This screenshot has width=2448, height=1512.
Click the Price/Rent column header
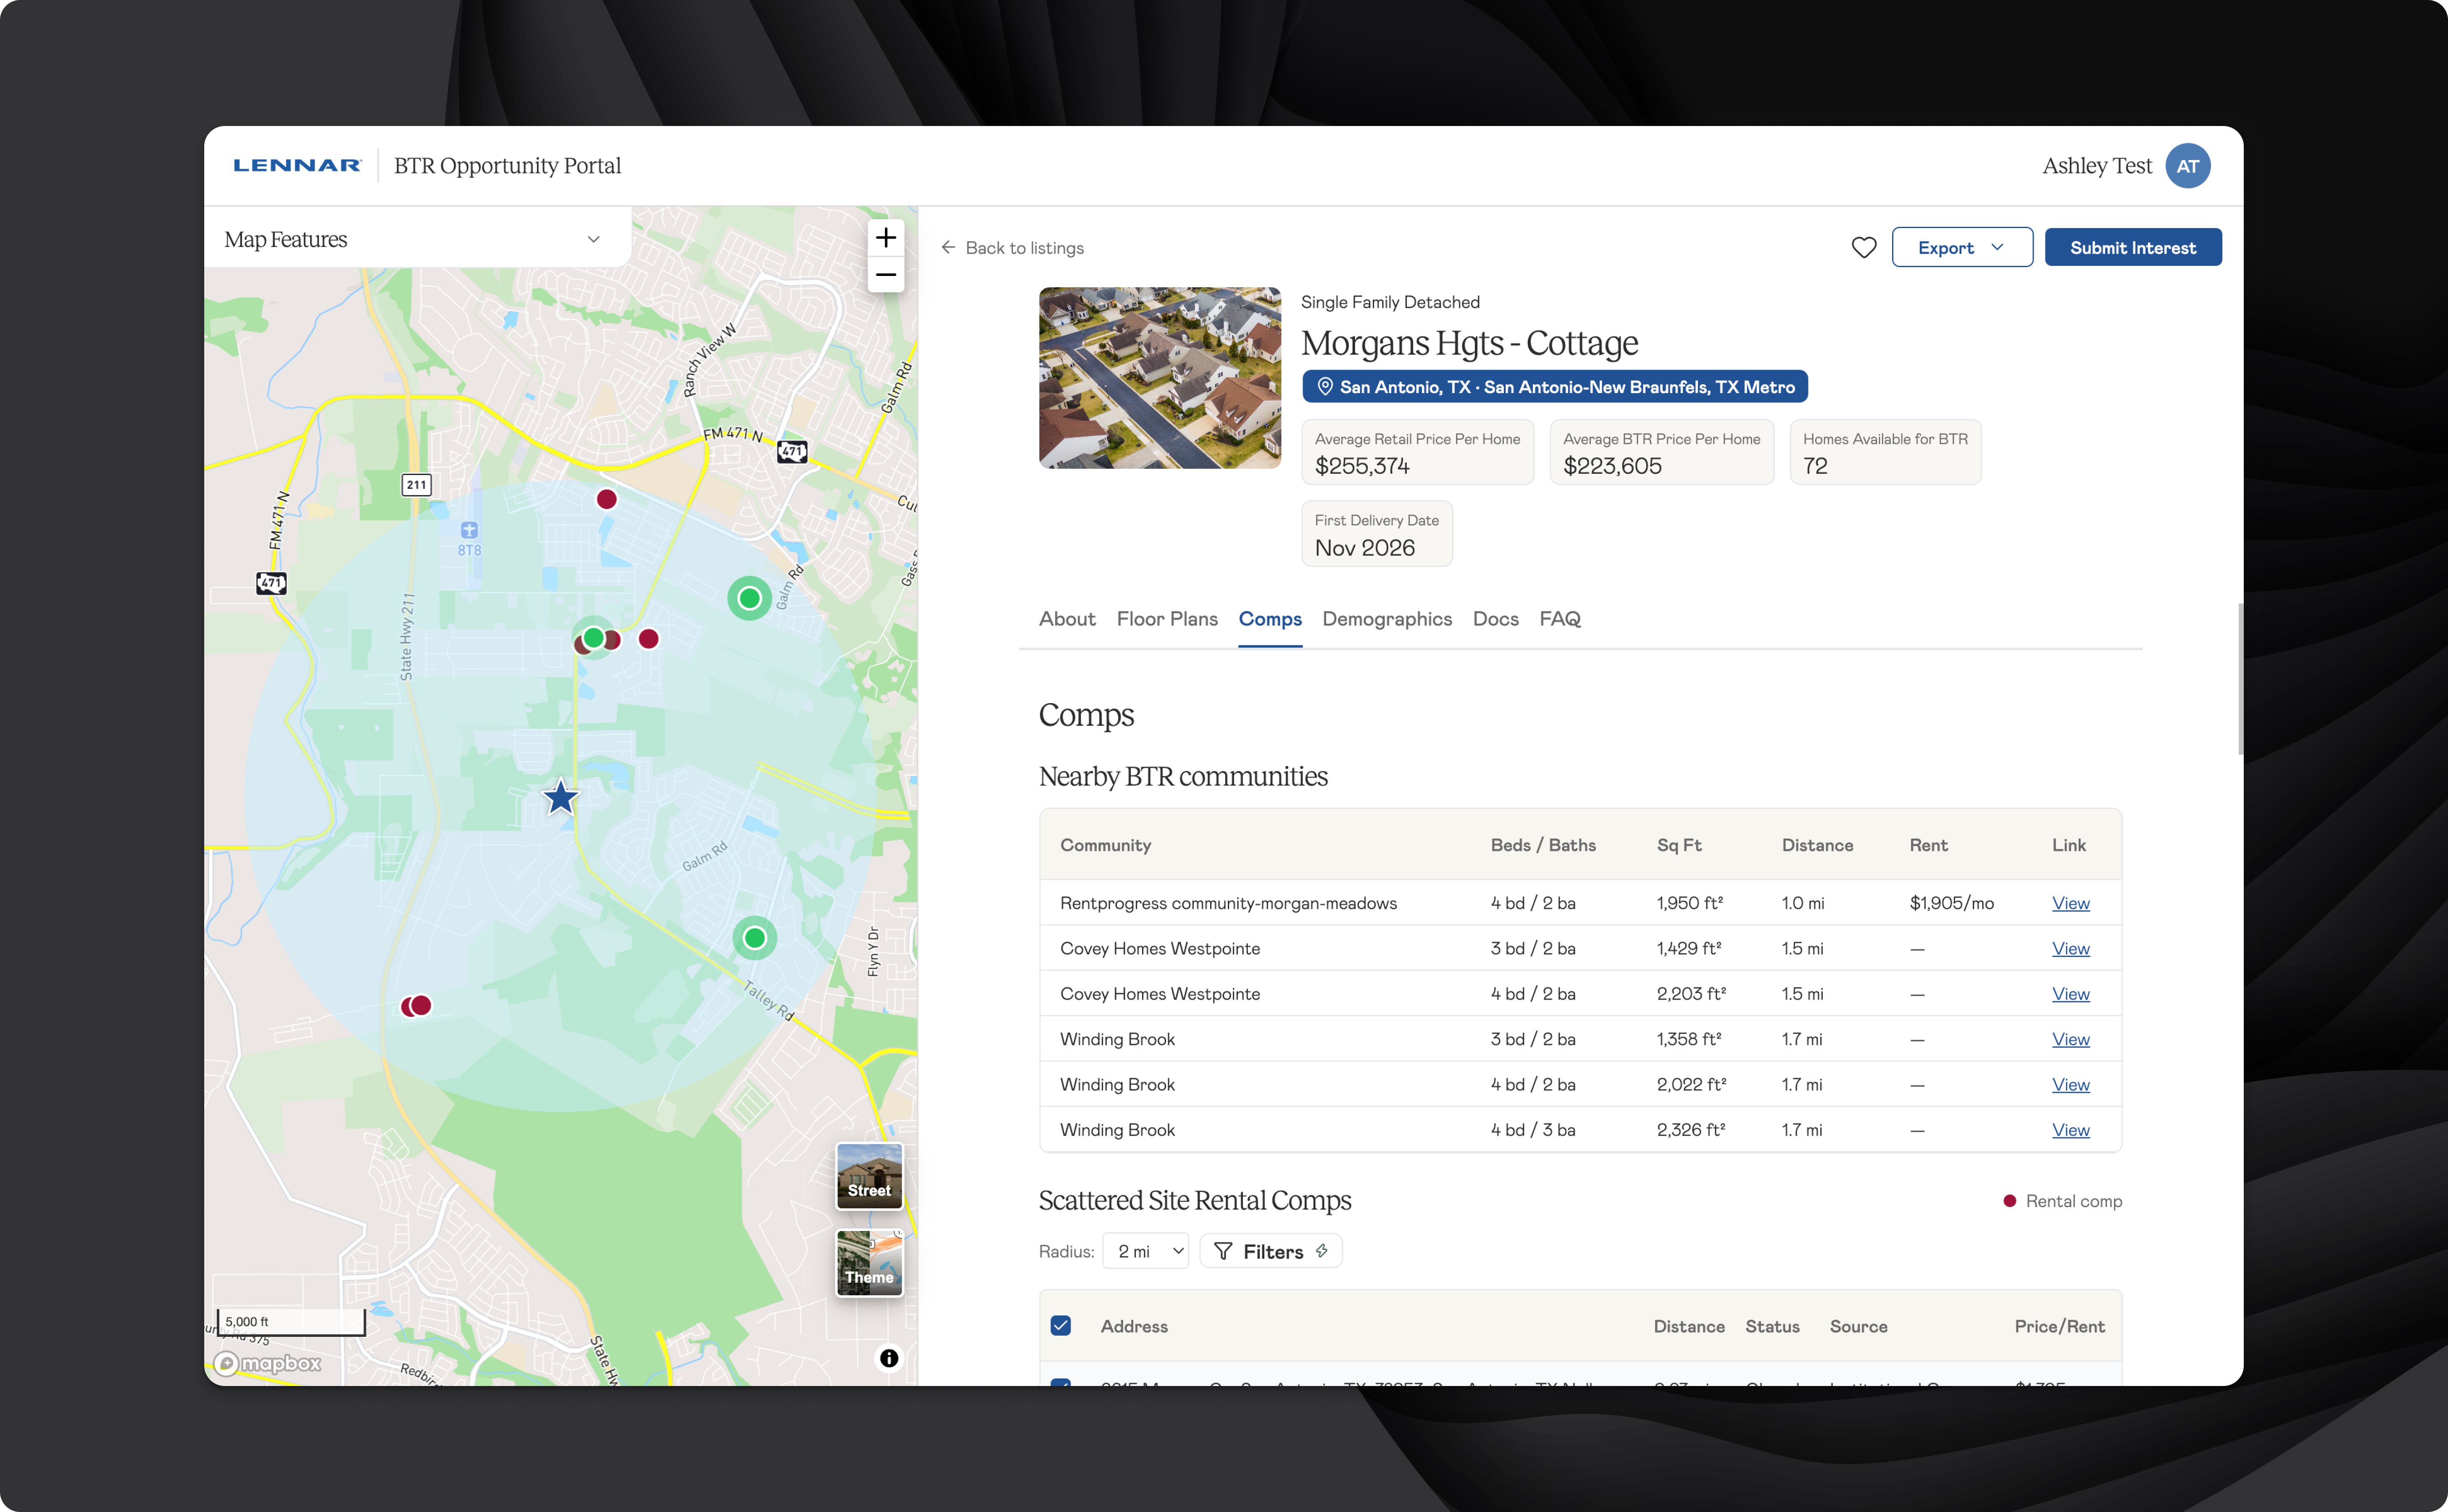pyautogui.click(x=2059, y=1326)
